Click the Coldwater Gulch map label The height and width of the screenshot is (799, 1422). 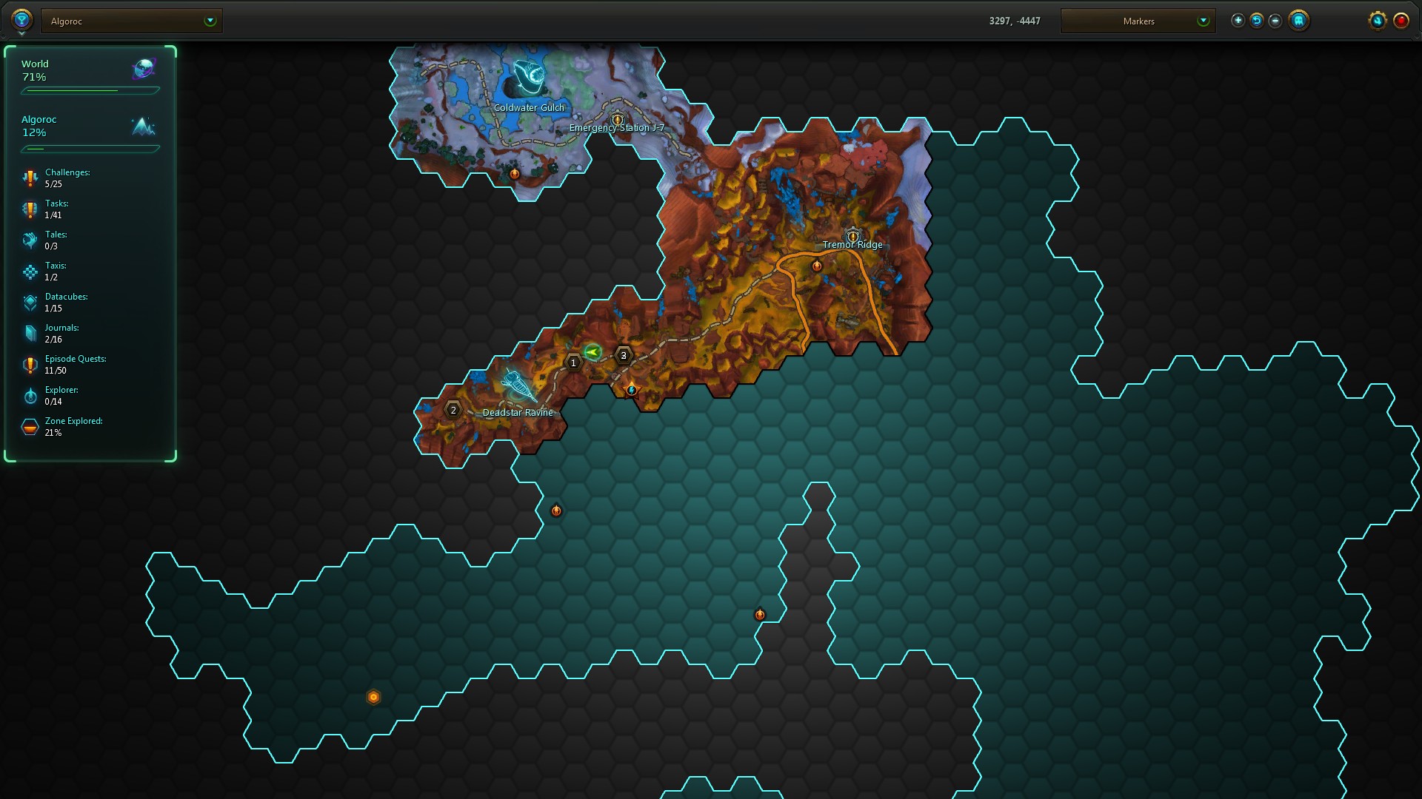tap(529, 108)
